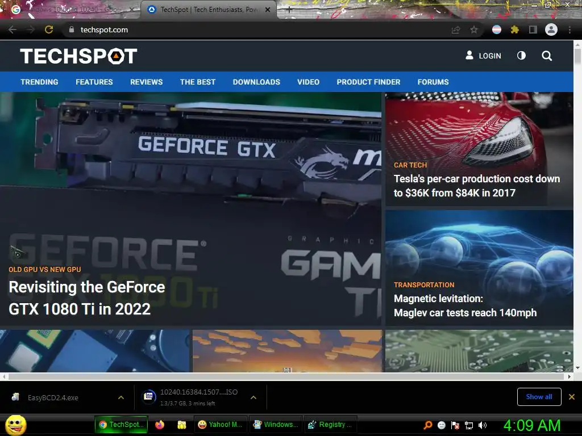Click Show all downloads button
The width and height of the screenshot is (582, 436).
(539, 397)
